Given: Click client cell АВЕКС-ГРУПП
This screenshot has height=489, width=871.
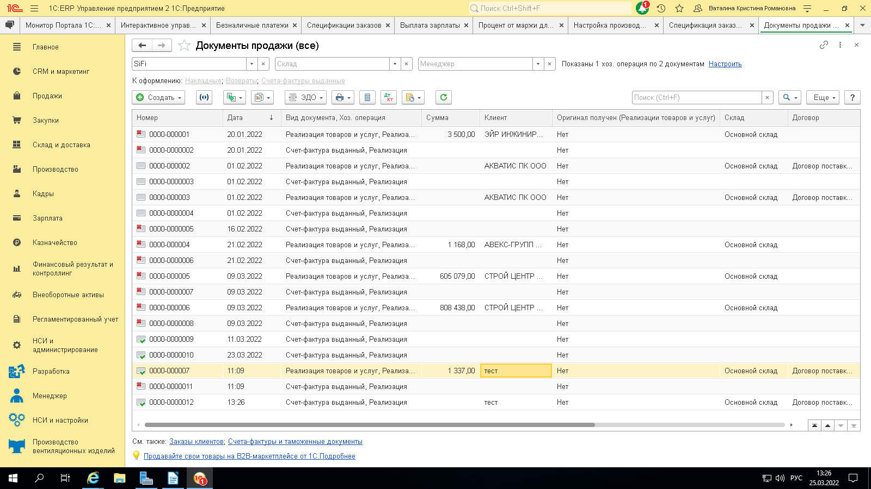Looking at the screenshot, I should (516, 245).
